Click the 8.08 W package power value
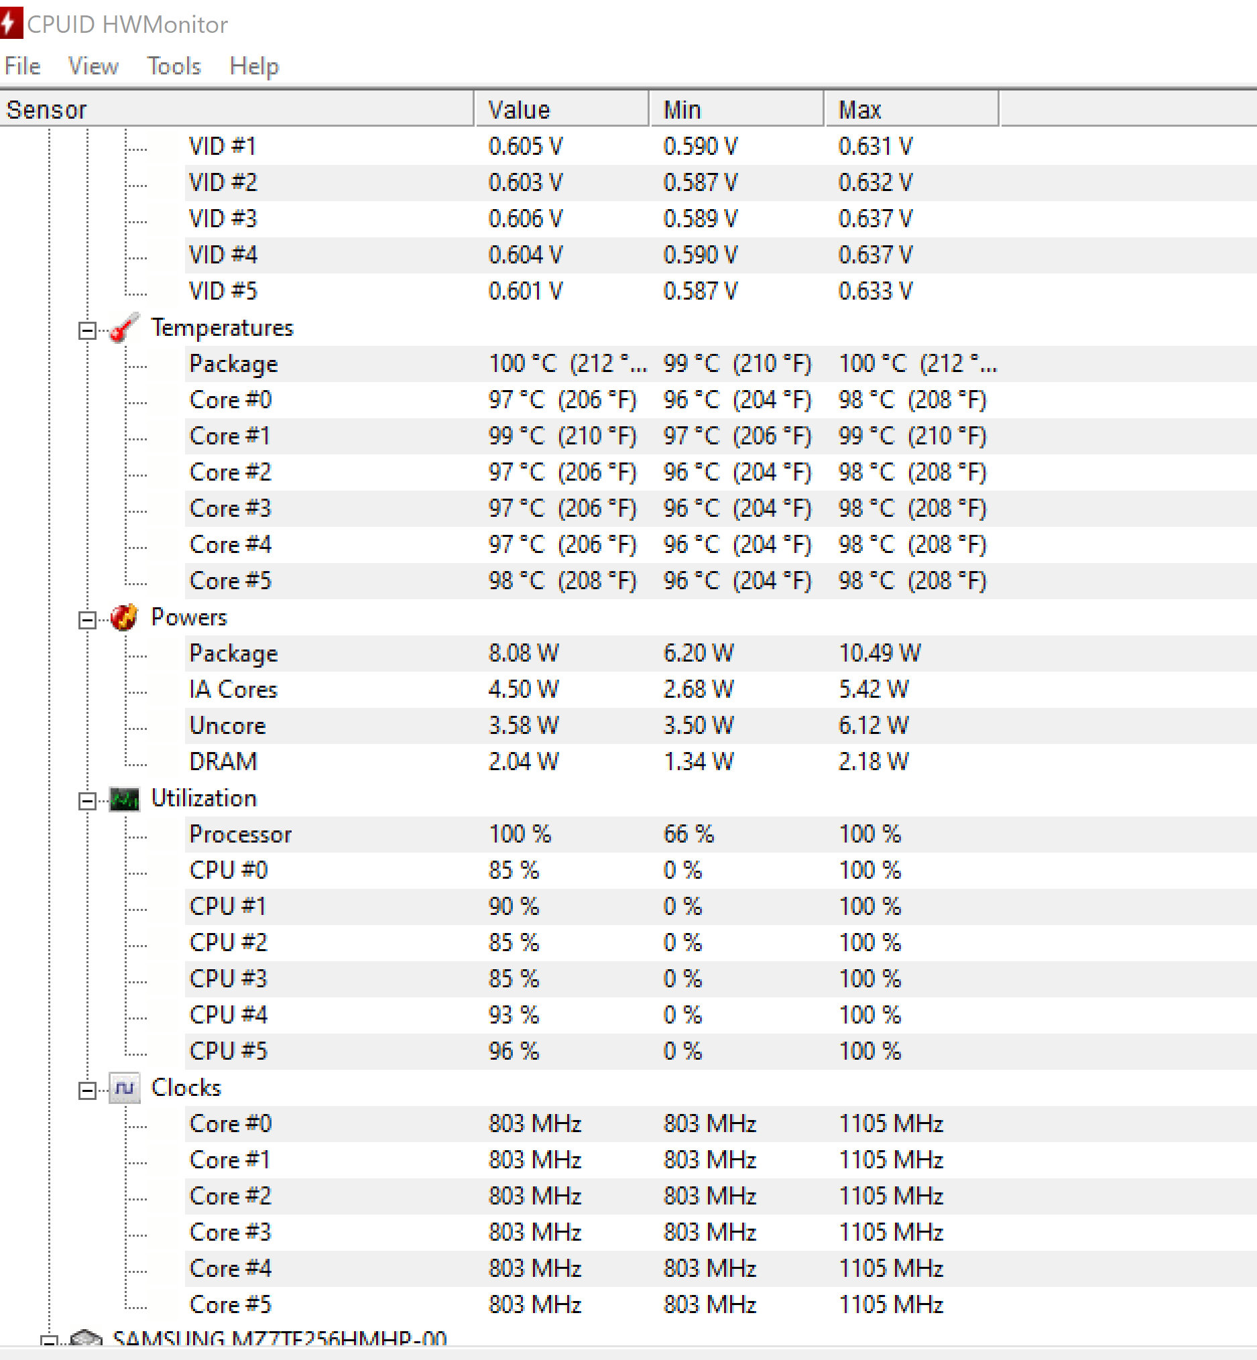The height and width of the screenshot is (1360, 1257). pos(524,654)
